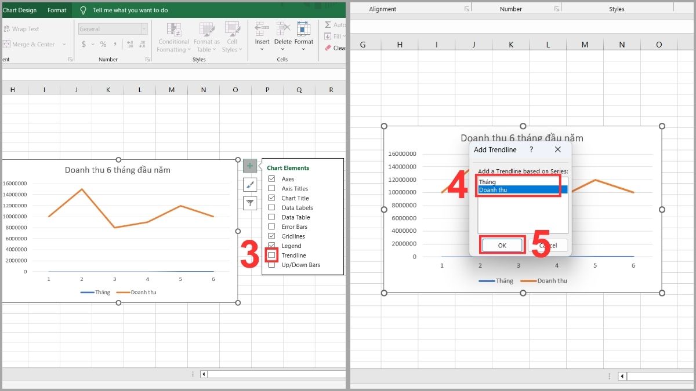Screen dimensions: 696x391
Task: Enable the Trendline checkbox
Action: [x=271, y=255]
